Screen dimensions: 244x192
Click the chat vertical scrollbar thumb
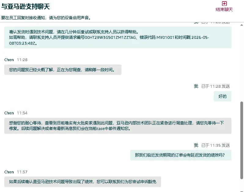(242, 140)
